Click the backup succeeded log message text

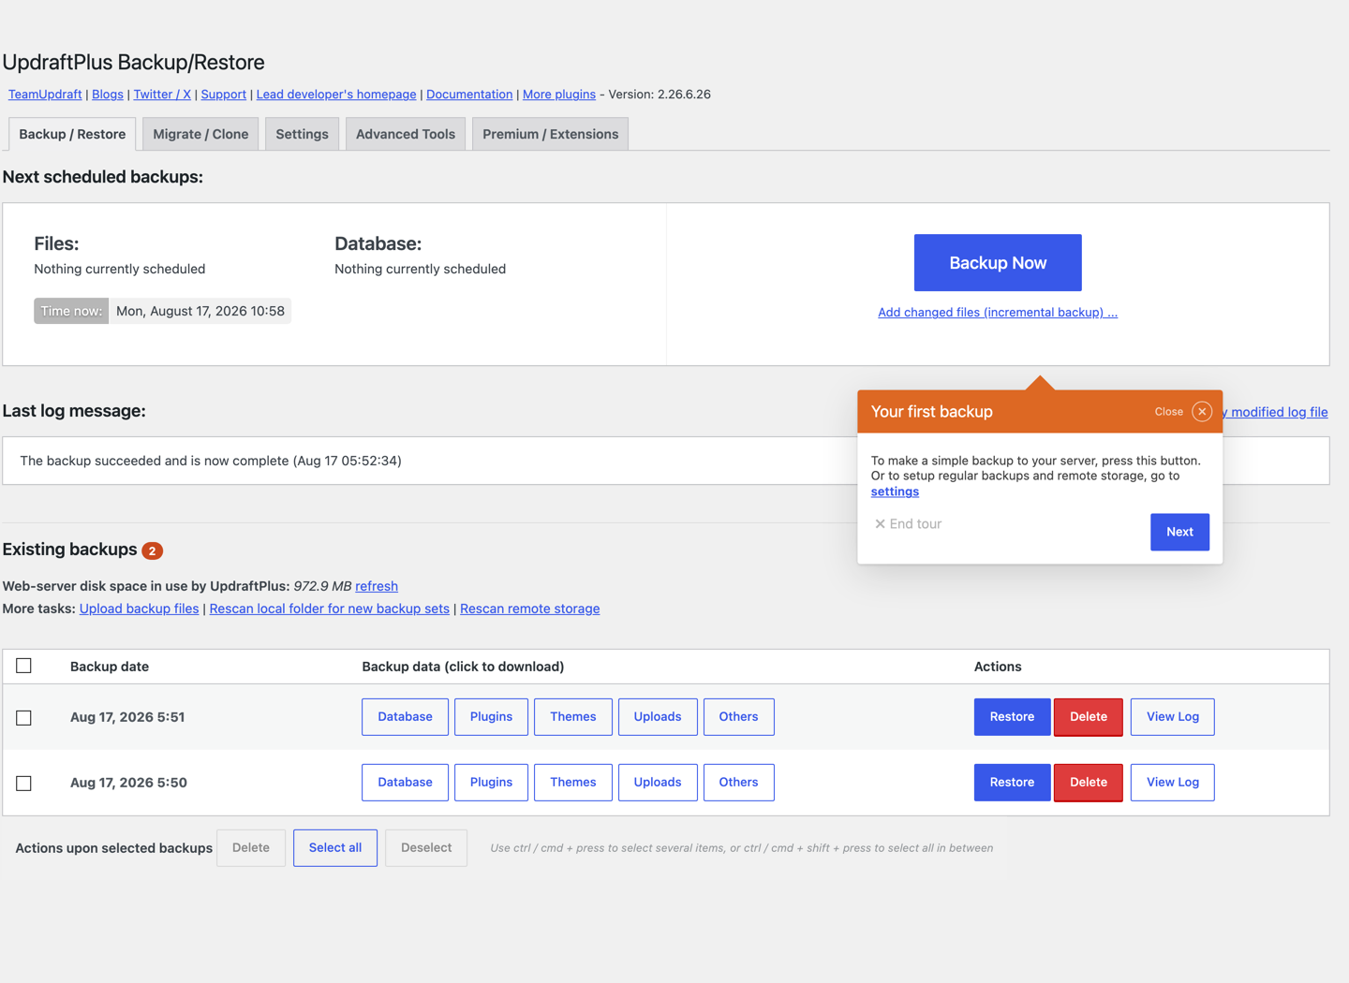pos(211,461)
